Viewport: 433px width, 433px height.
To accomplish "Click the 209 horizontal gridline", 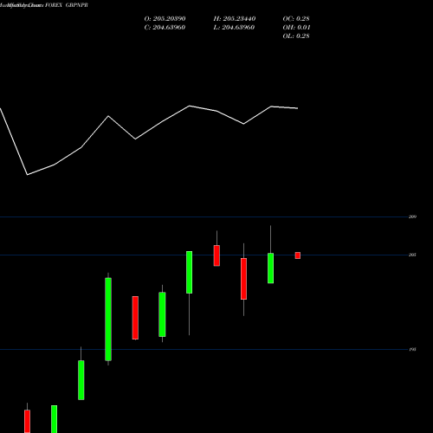I will click(x=204, y=216).
